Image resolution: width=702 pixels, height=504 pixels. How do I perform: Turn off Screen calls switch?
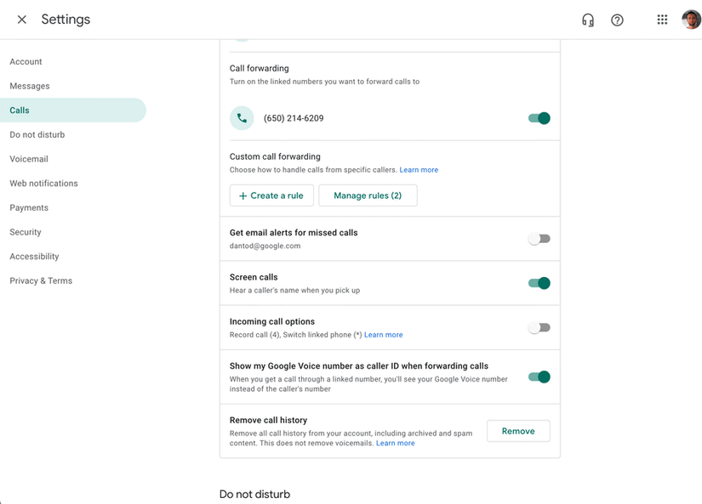coord(539,283)
